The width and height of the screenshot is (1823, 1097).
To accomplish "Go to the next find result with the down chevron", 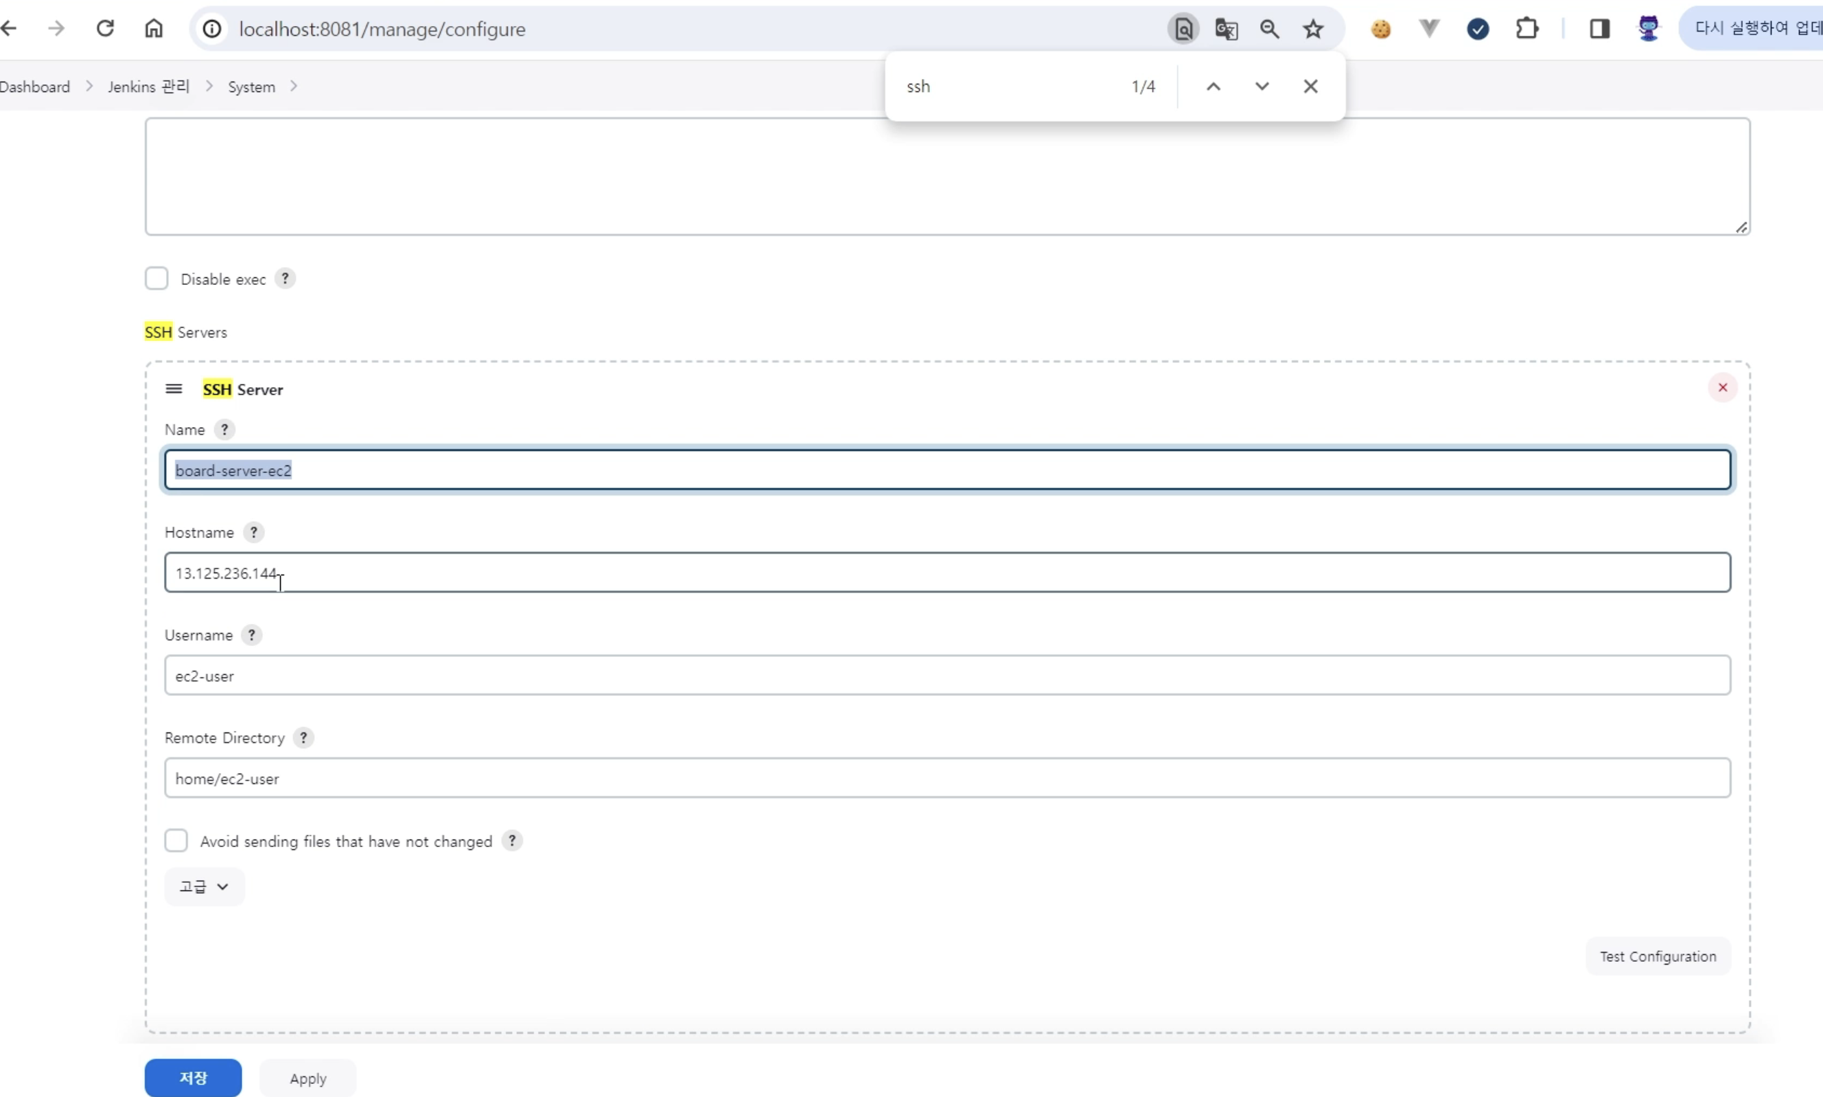I will coord(1262,86).
